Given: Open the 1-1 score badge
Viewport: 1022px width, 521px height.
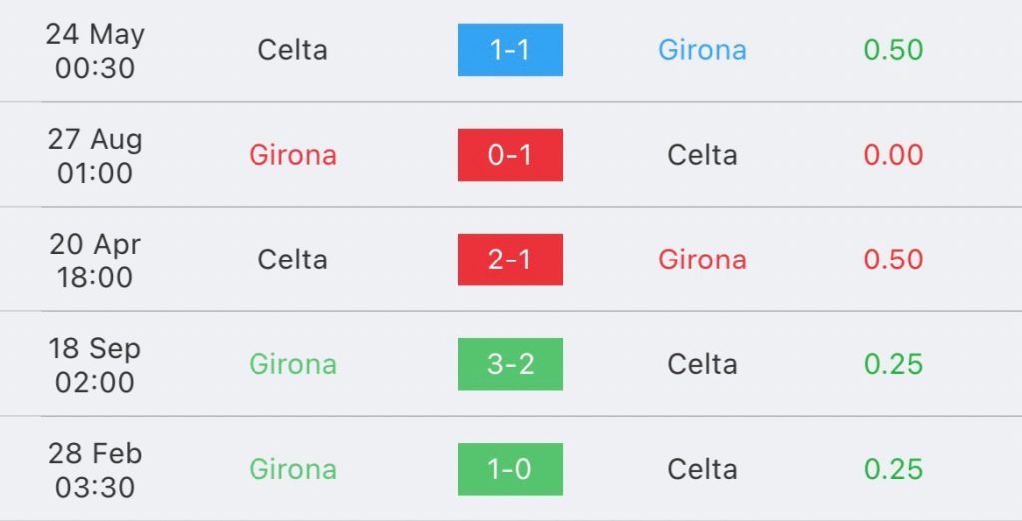Looking at the screenshot, I should coord(510,50).
